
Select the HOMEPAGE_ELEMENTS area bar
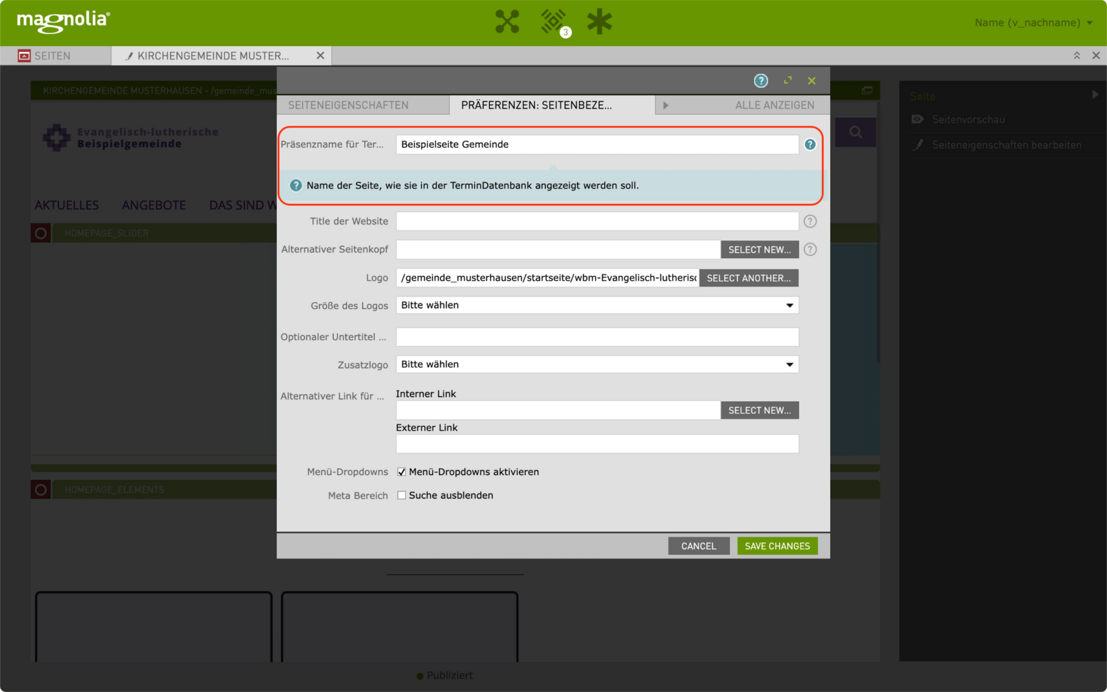[x=165, y=490]
